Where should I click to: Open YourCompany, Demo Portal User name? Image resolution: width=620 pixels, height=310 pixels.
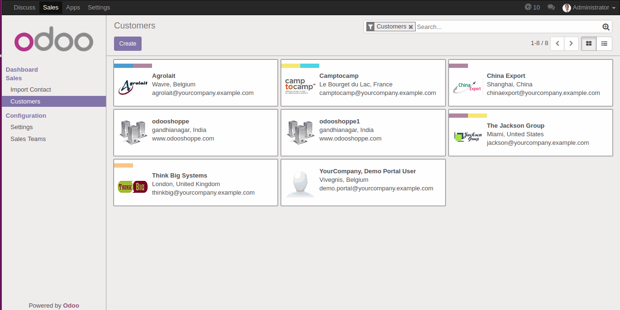[x=368, y=171]
